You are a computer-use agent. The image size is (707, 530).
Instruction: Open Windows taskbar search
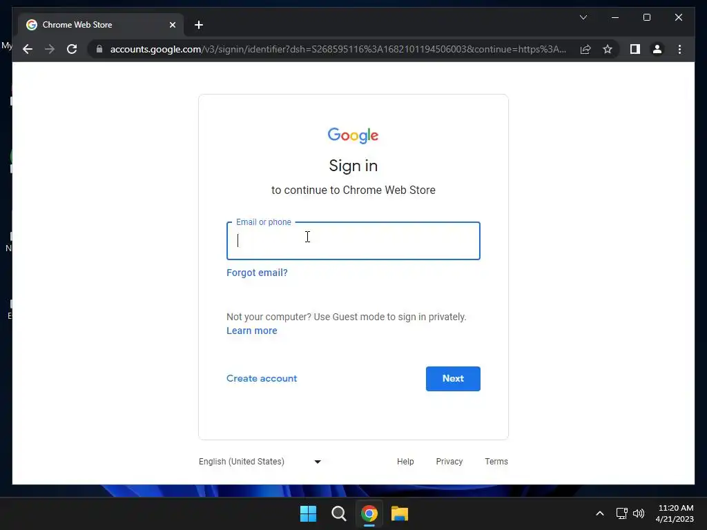[338, 513]
